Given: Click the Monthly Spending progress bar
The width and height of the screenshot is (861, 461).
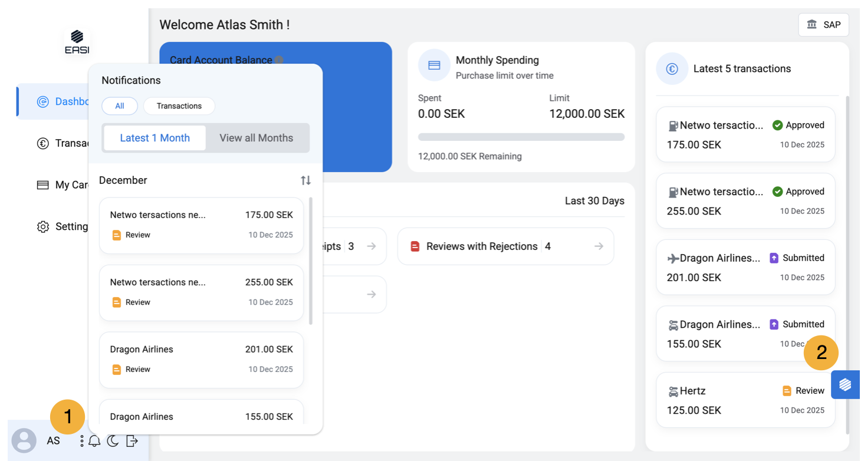Looking at the screenshot, I should point(521,137).
